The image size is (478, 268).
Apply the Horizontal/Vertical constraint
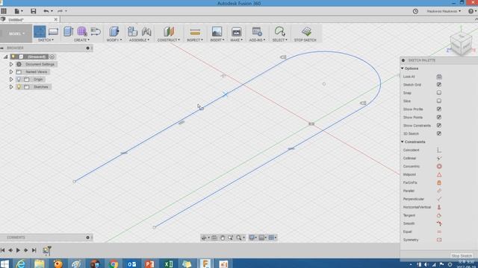coord(439,207)
